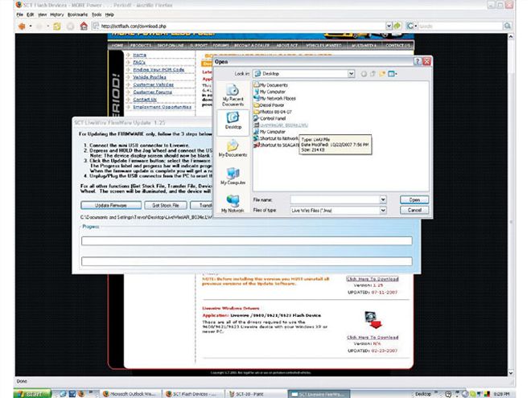Image resolution: width=531 pixels, height=398 pixels.
Task: Click the Firefox Home icon
Action: (84, 26)
